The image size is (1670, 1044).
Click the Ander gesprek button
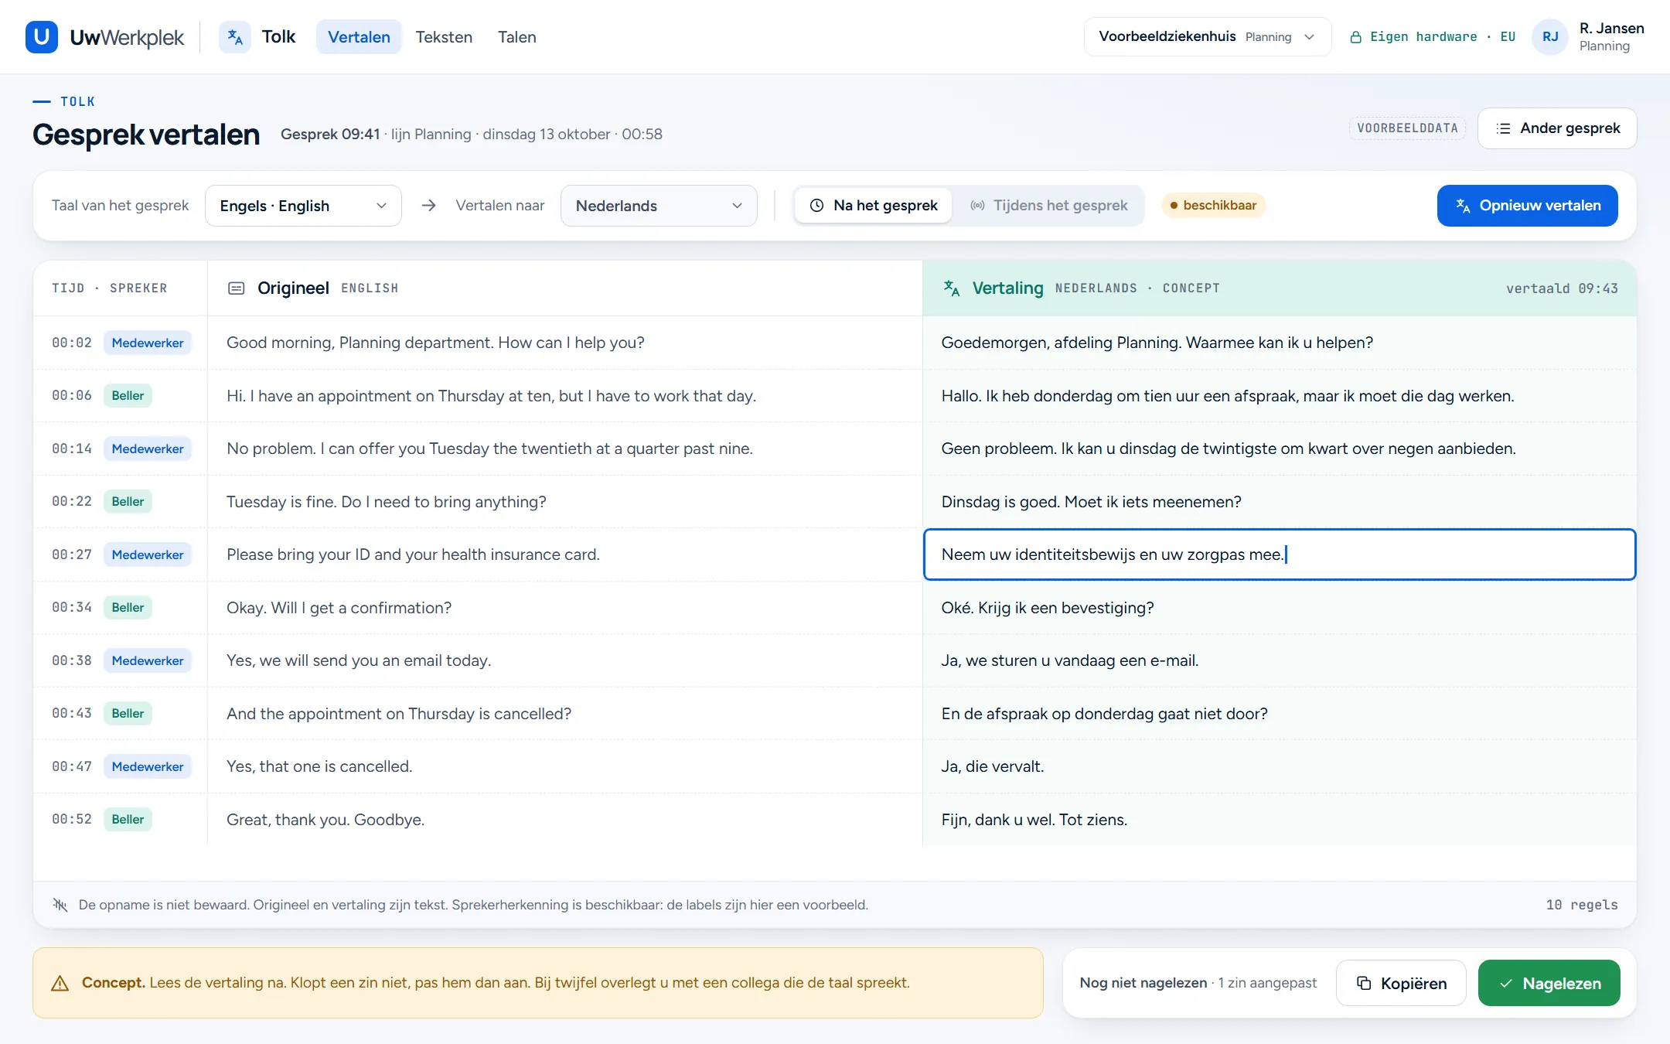coord(1557,128)
